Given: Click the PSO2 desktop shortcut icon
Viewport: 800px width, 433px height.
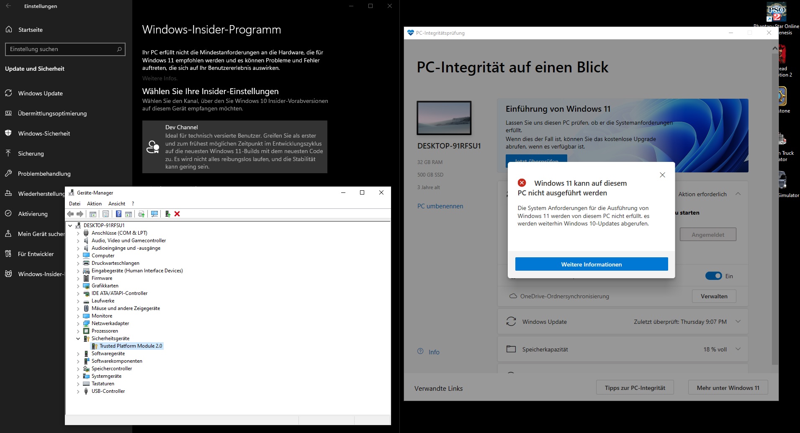Looking at the screenshot, I should click(777, 11).
